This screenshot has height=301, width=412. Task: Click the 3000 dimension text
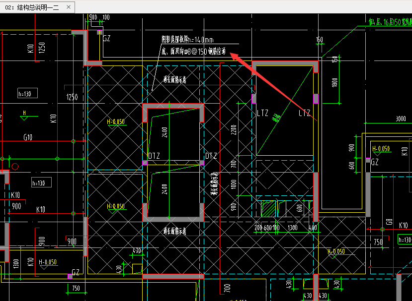401,119
